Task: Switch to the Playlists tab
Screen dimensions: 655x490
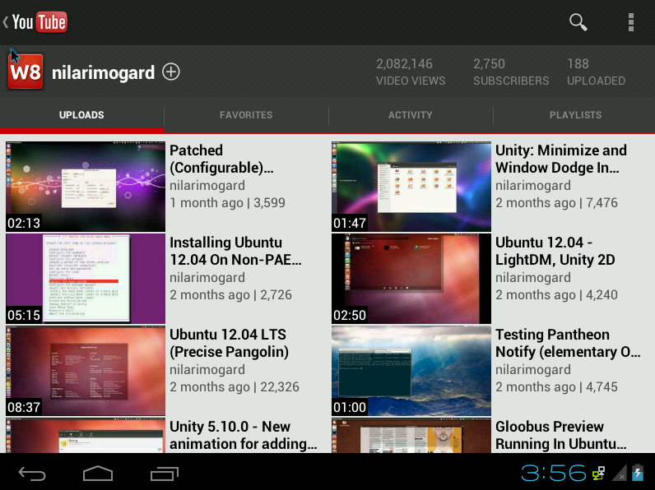Action: coord(575,115)
